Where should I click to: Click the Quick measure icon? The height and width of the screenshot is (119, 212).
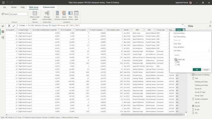click(x=64, y=13)
